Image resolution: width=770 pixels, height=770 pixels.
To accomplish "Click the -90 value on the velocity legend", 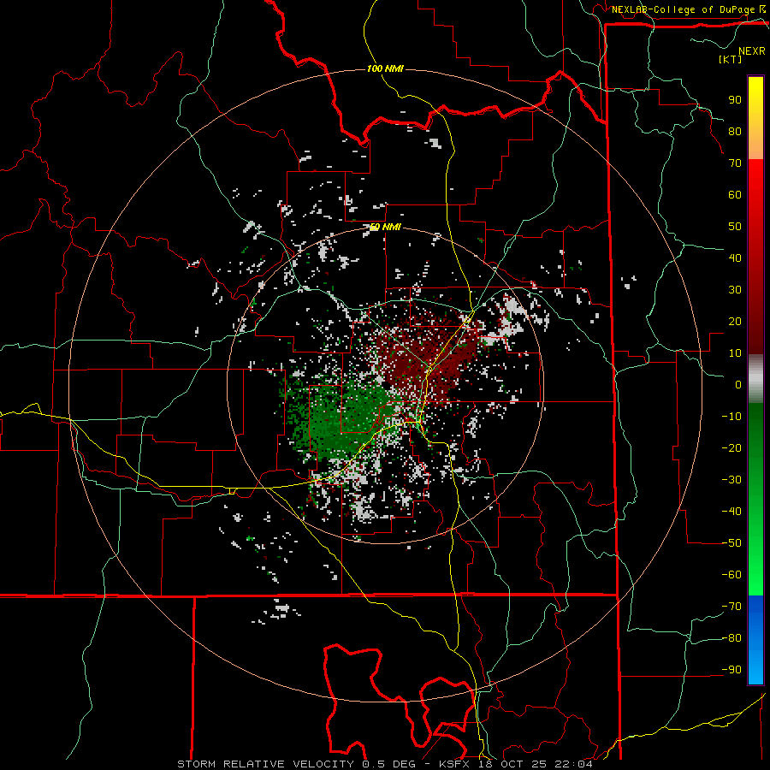I will (731, 670).
